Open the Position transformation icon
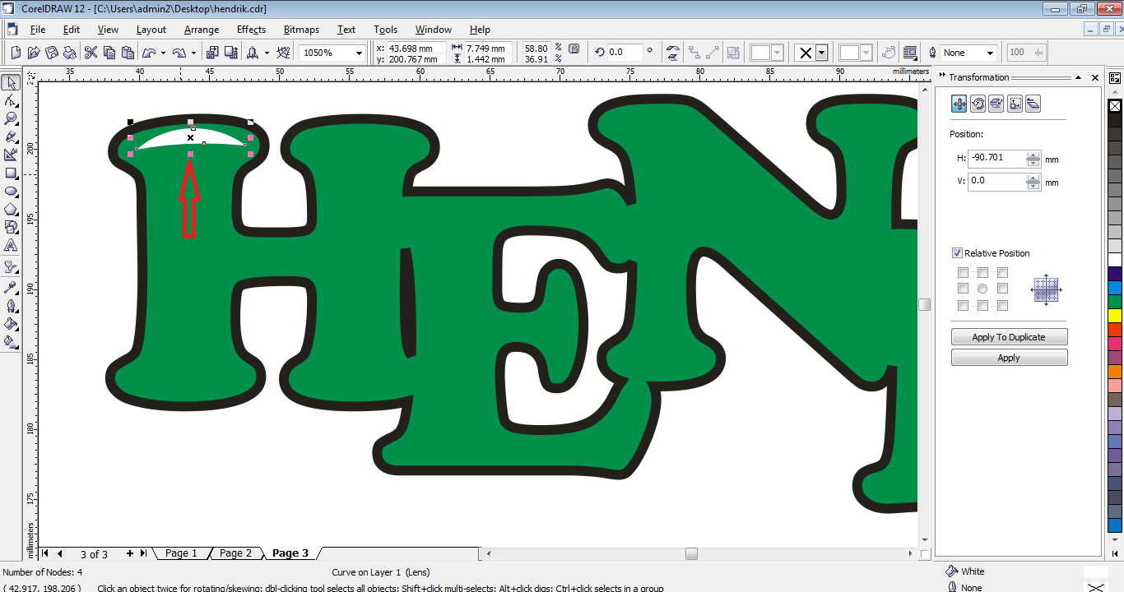Screen dimensions: 1124x592 coord(959,104)
